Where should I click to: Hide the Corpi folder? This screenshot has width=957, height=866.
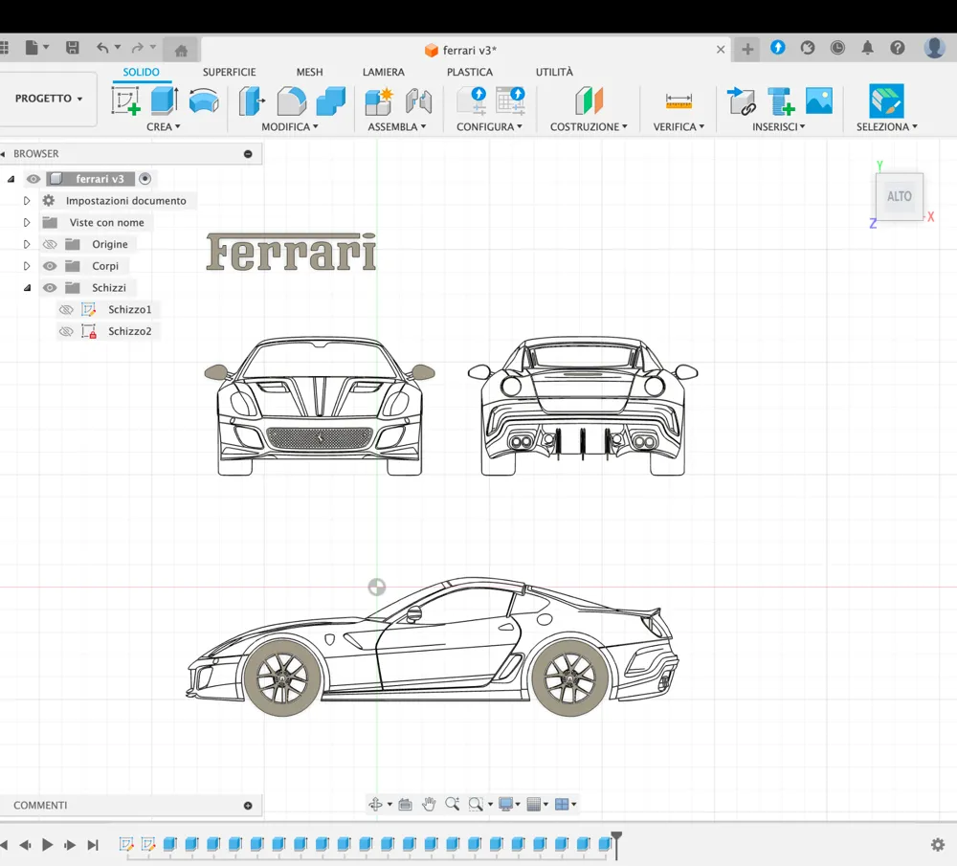(50, 266)
